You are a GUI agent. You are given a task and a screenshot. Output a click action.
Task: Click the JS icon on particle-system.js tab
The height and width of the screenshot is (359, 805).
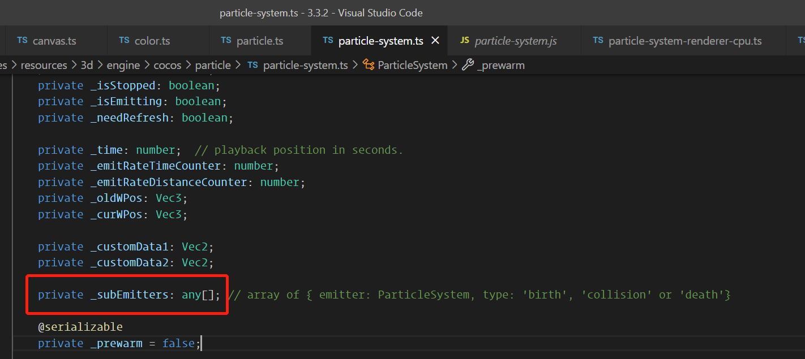(x=465, y=41)
